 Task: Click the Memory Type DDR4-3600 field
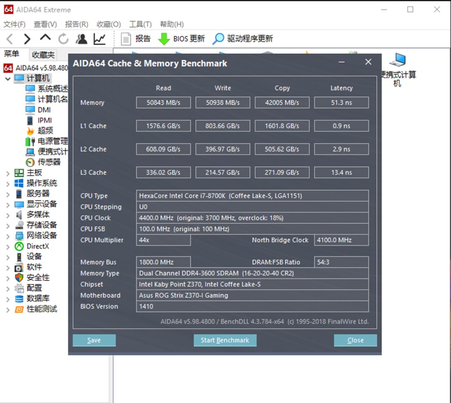click(252, 273)
